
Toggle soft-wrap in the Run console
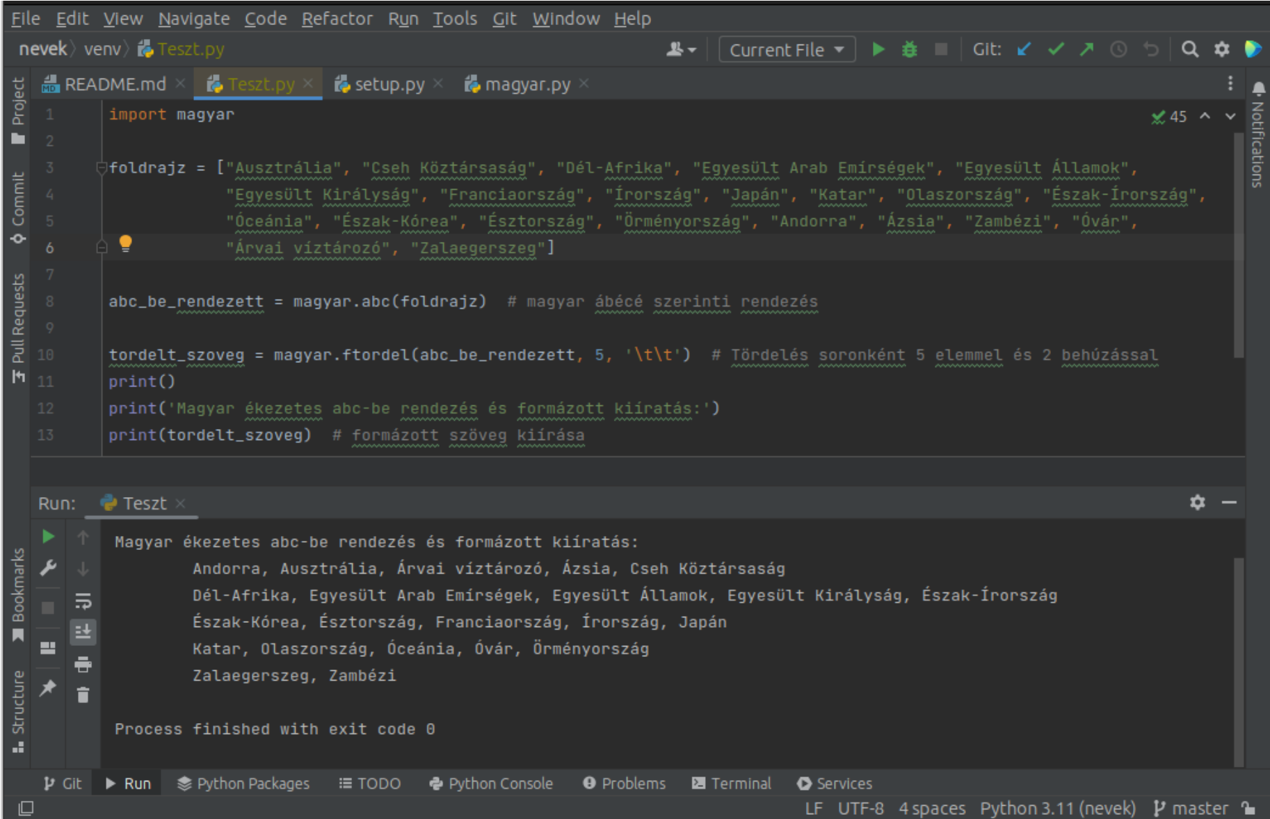pyautogui.click(x=83, y=602)
